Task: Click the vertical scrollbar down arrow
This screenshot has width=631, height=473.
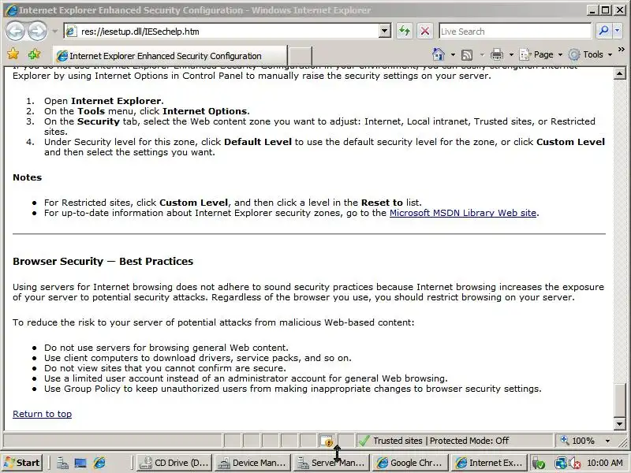Action: [x=619, y=423]
